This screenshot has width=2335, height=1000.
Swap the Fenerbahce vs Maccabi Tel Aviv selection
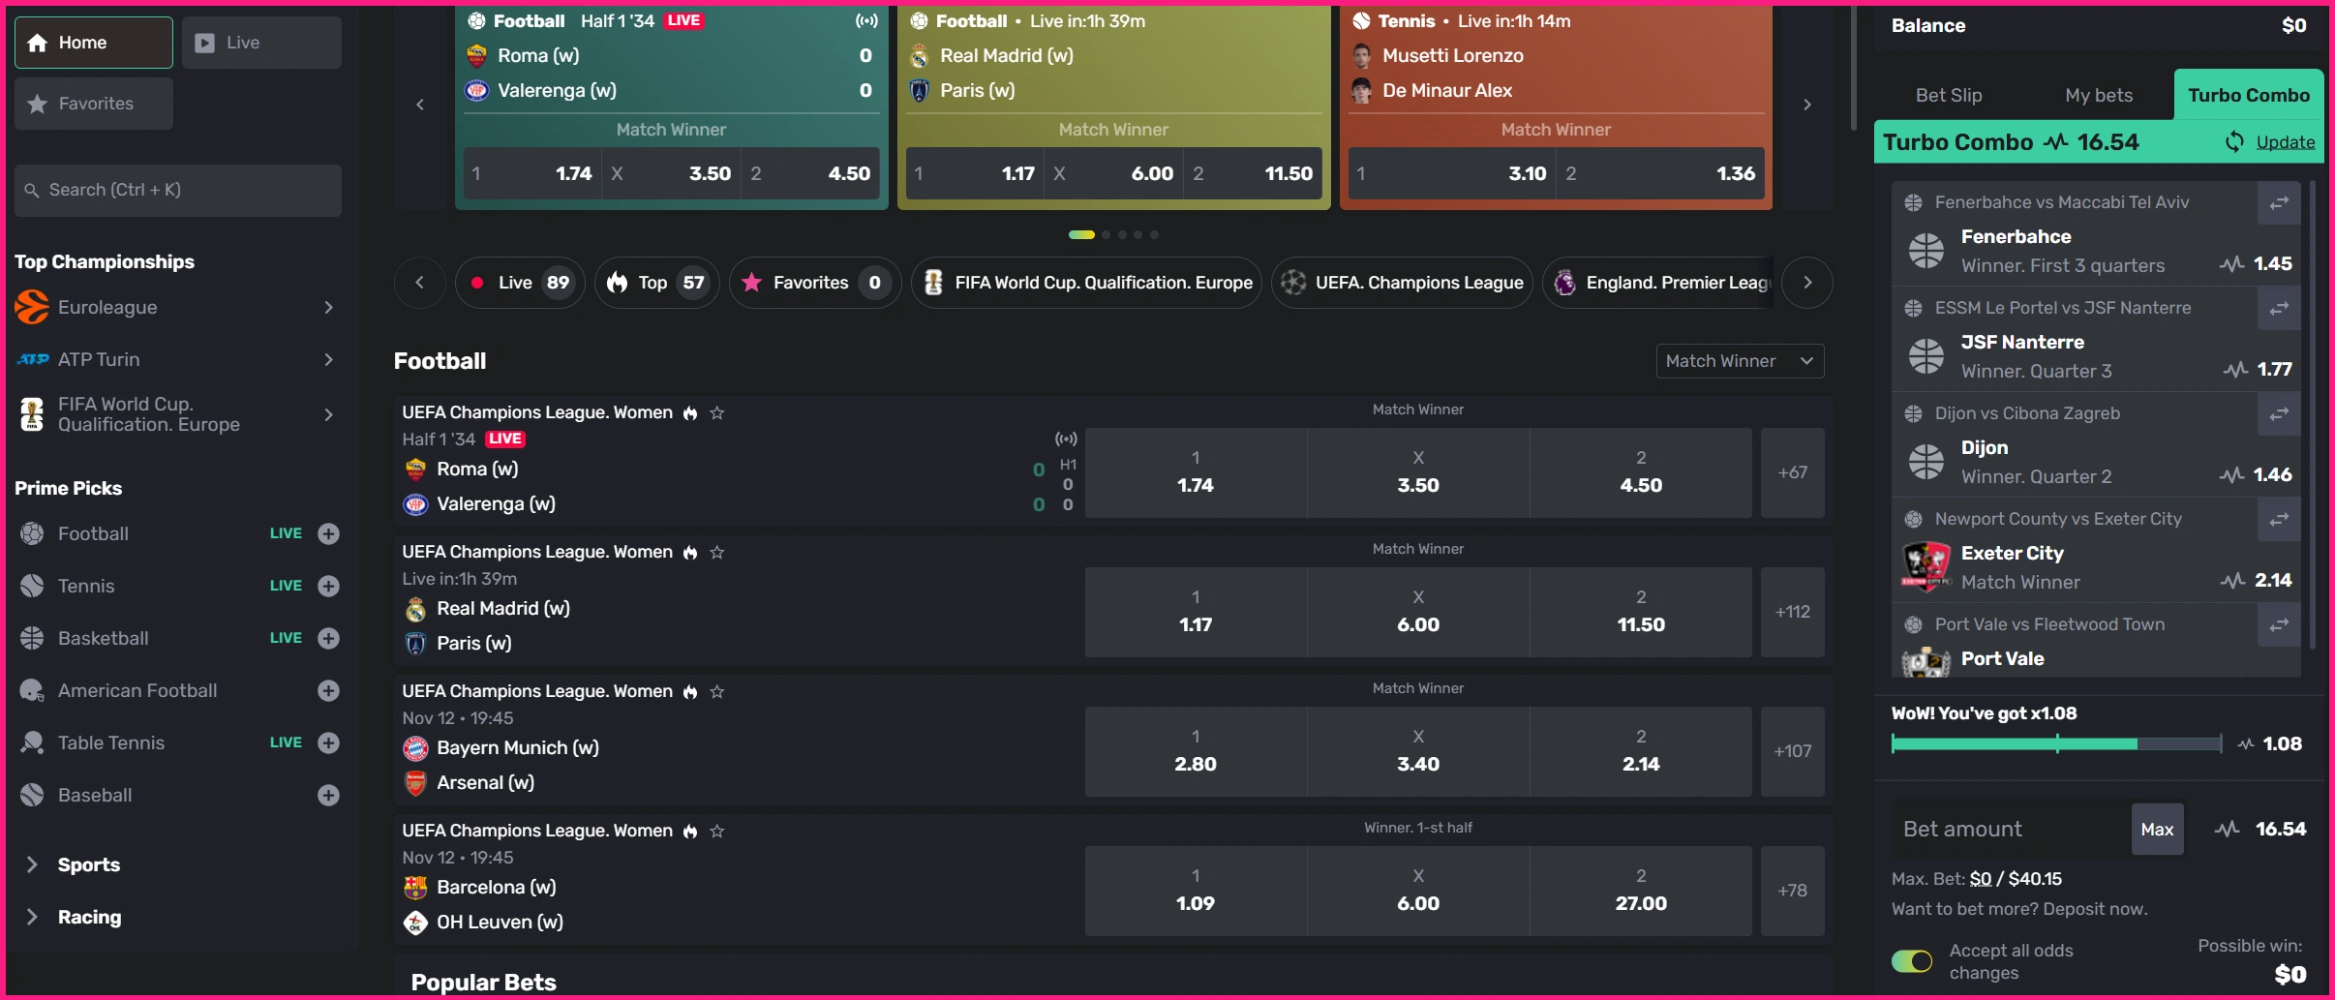[x=2279, y=202]
